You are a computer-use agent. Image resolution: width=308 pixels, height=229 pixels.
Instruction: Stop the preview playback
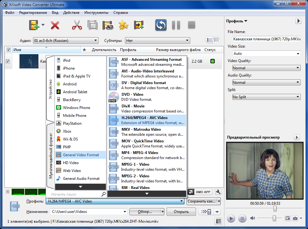[x=242, y=218]
